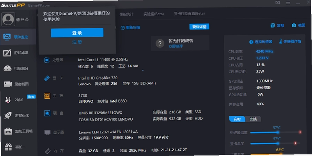Click the 注册 register link
This screenshot has width=312, height=156.
77,42
